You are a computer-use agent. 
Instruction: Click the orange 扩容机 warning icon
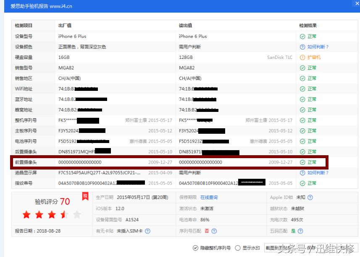[x=302, y=57]
